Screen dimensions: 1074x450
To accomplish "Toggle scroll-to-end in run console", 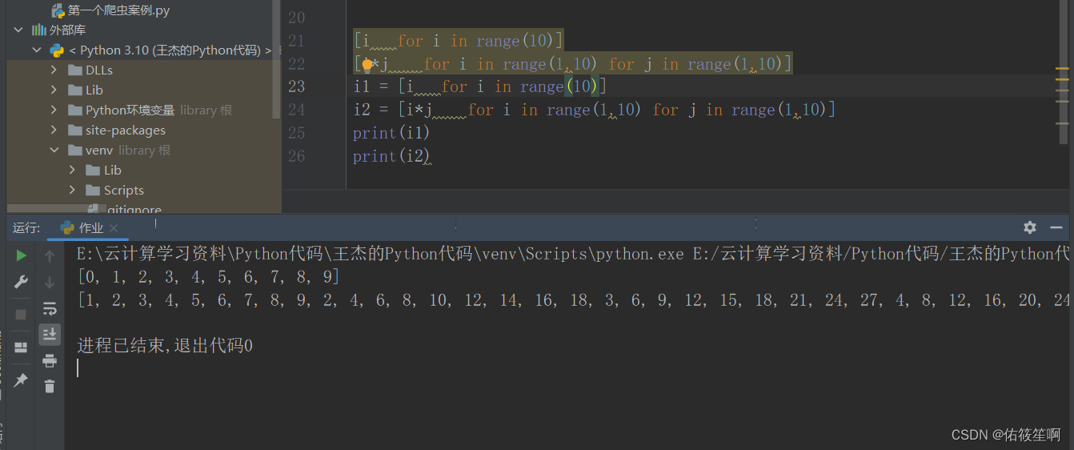I will pos(50,334).
